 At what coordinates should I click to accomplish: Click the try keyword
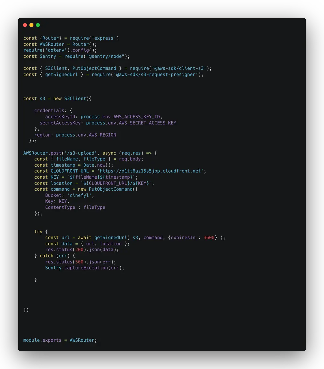38,232
